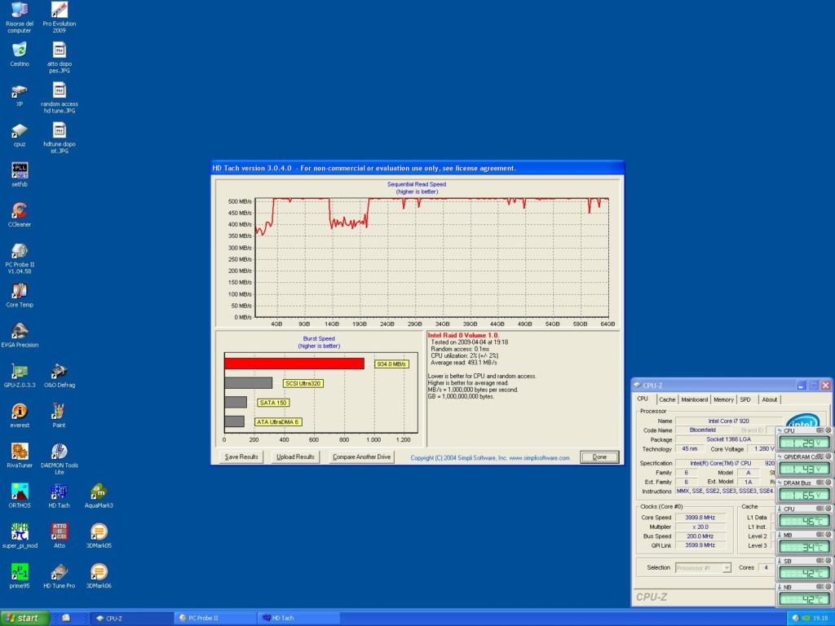This screenshot has width=835, height=626.
Task: Select the super_pi_mod desktop icon
Action: coord(20,536)
